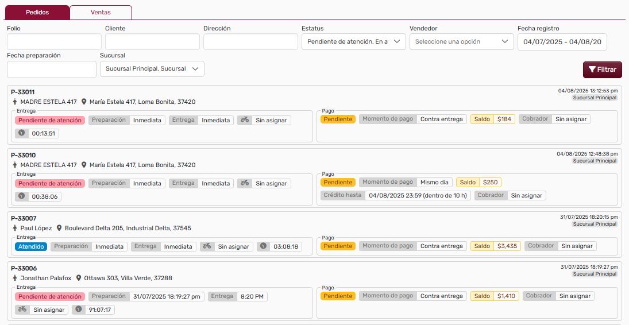
Task: Click person icon in order P-33011
Action: pos(15,102)
